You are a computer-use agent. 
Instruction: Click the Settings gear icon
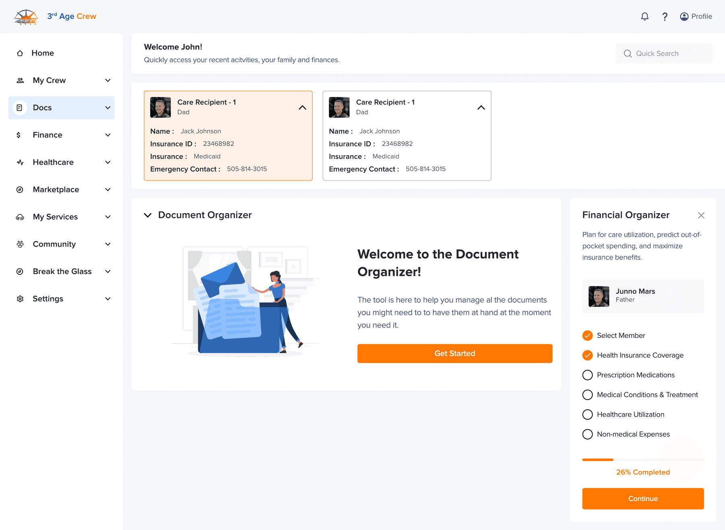[20, 299]
